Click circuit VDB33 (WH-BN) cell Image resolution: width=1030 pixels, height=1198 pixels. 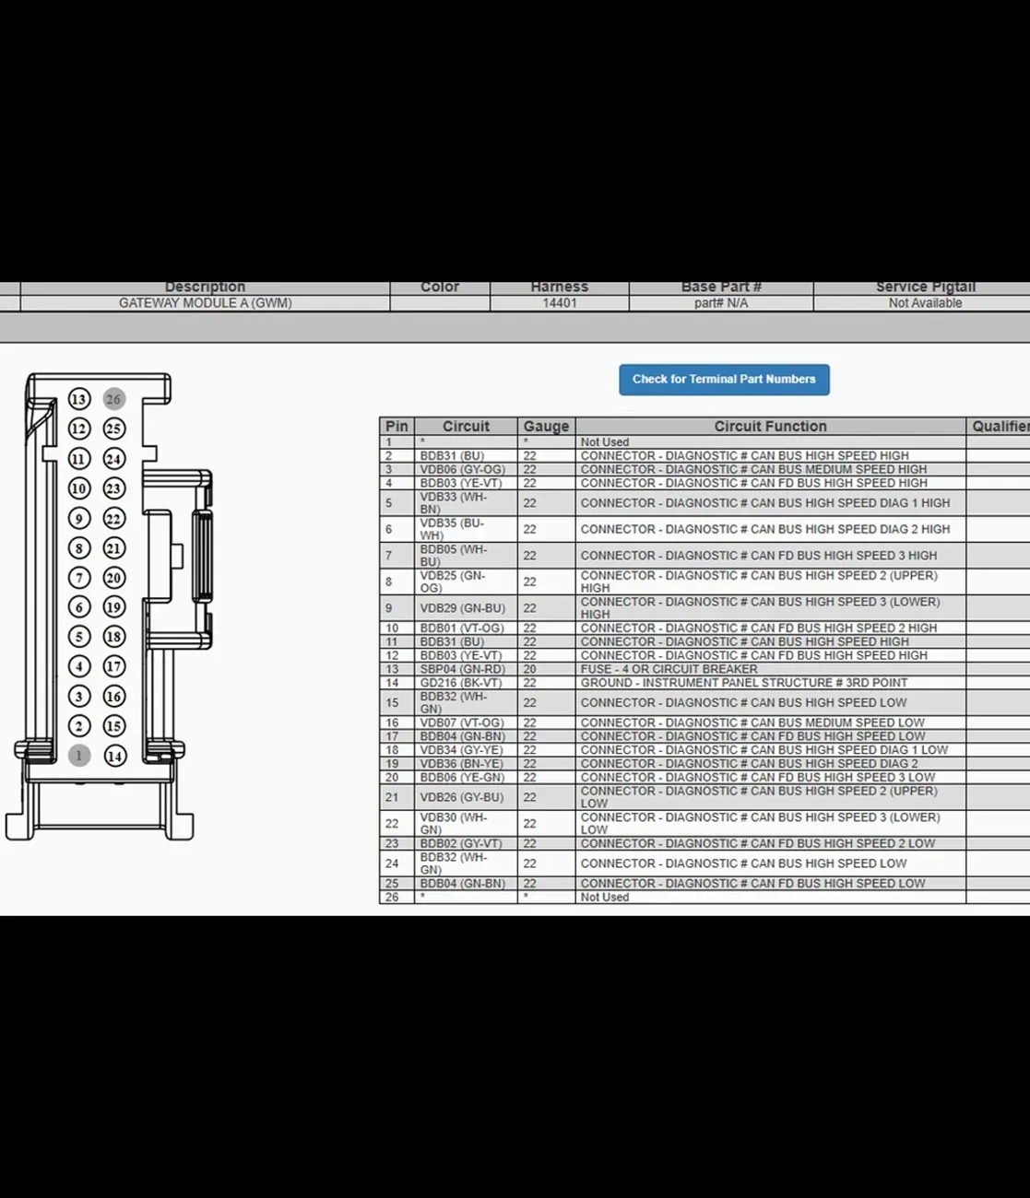466,503
